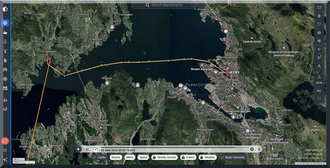Screen dimensions: 330x168
Task: Enter fullscreen map mode
Action: pyautogui.click(x=319, y=99)
